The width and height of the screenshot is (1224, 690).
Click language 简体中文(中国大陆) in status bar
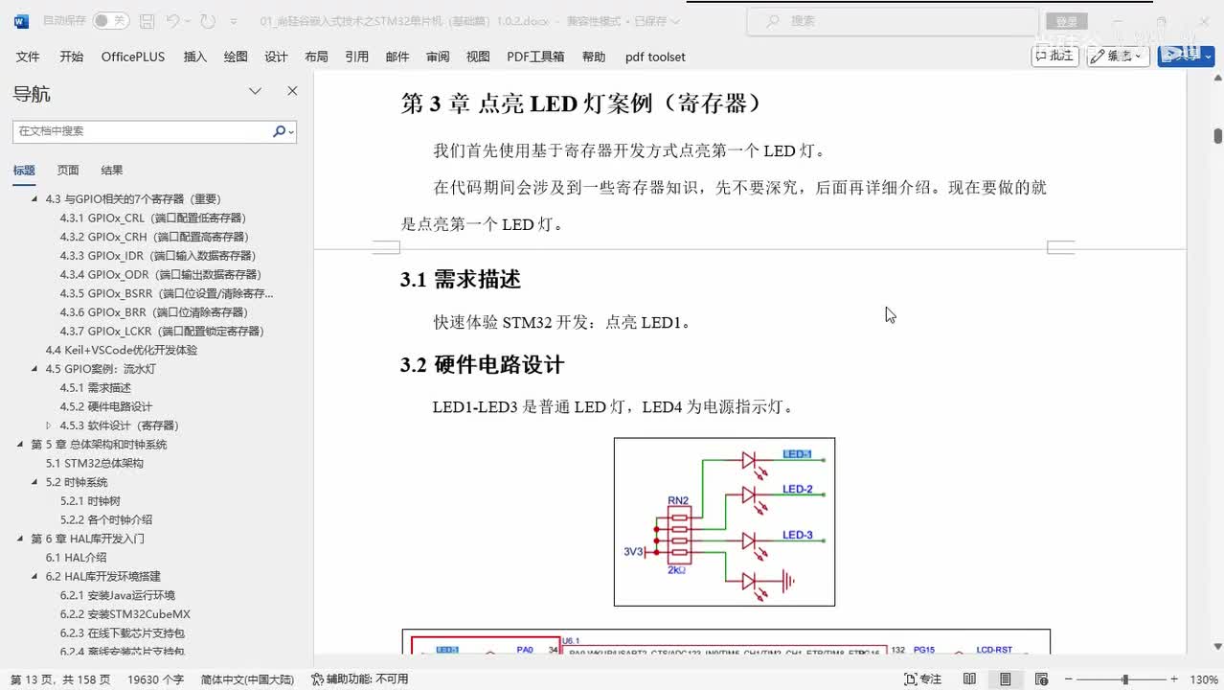pyautogui.click(x=247, y=679)
